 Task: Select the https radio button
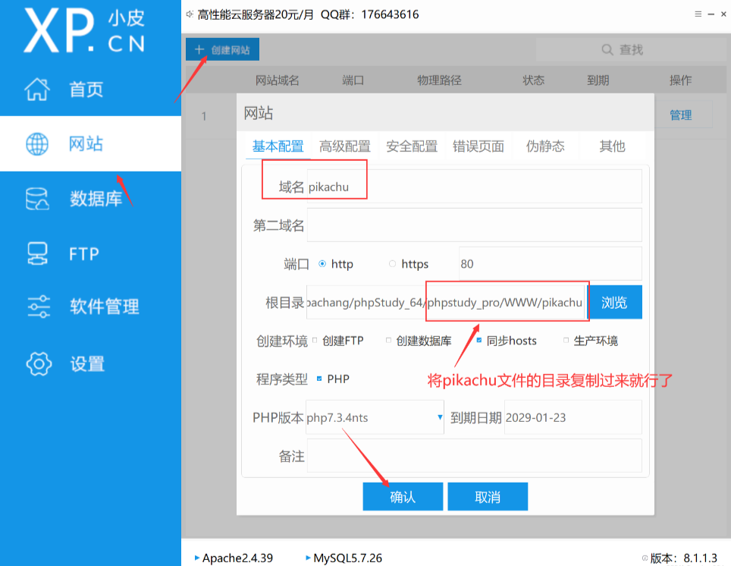[x=393, y=263]
